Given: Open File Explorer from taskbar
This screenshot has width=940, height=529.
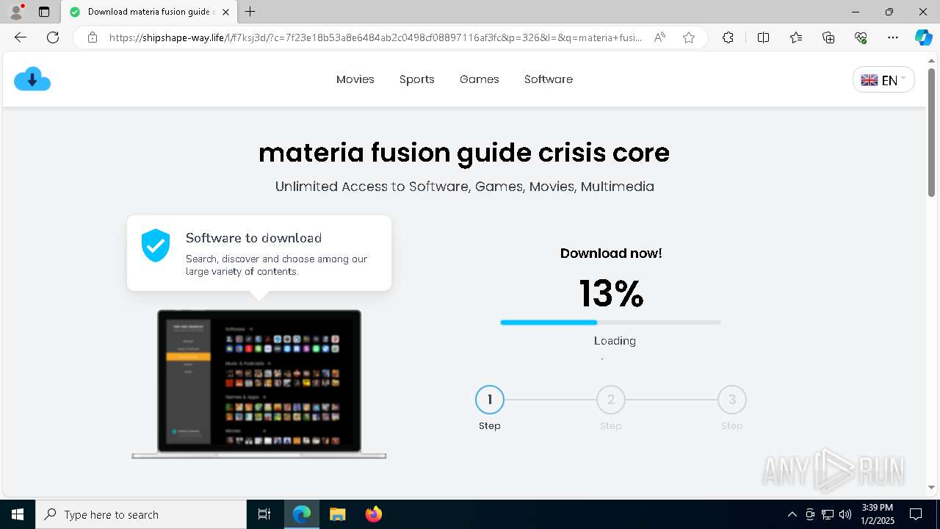Looking at the screenshot, I should (338, 514).
